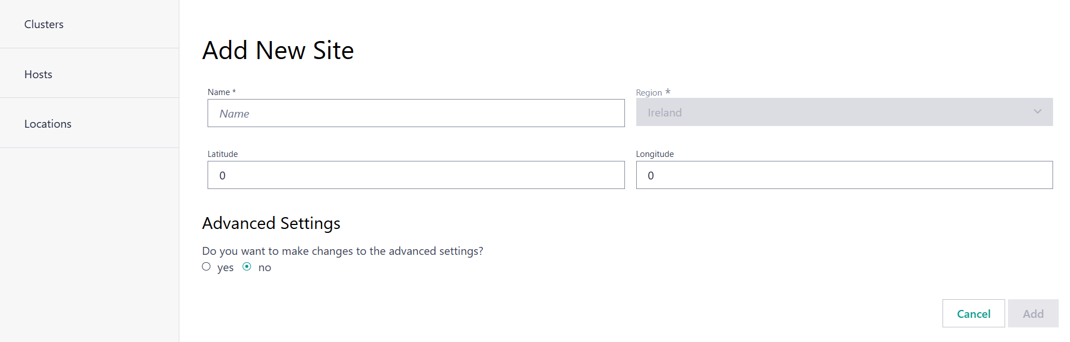Screen dimensions: 1070x342
Task: Select the yes advanced settings radio button
Action: 206,266
